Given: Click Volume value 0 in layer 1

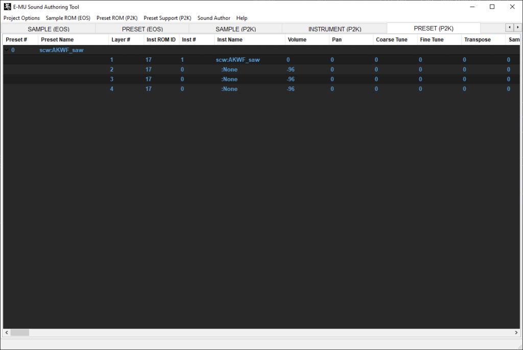Looking at the screenshot, I should coord(288,60).
